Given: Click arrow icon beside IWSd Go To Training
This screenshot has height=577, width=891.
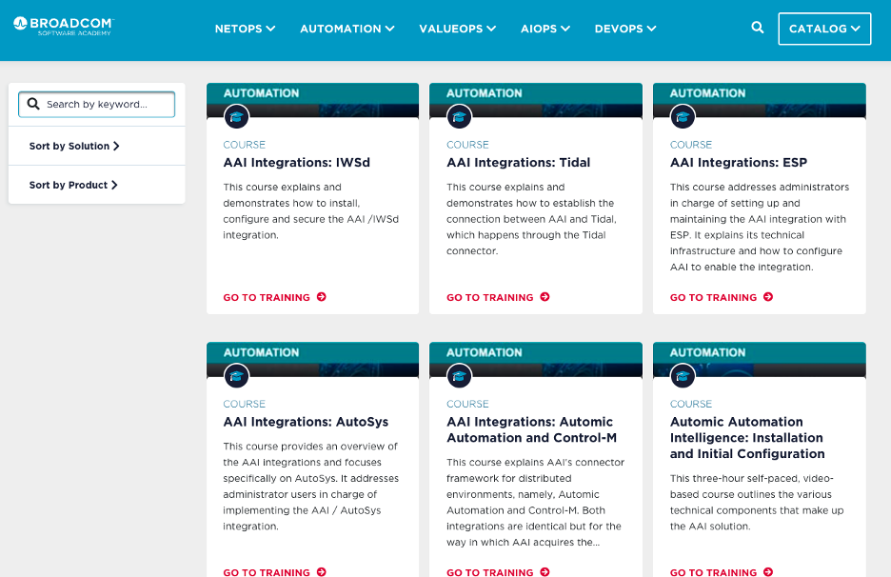Looking at the screenshot, I should [x=322, y=297].
